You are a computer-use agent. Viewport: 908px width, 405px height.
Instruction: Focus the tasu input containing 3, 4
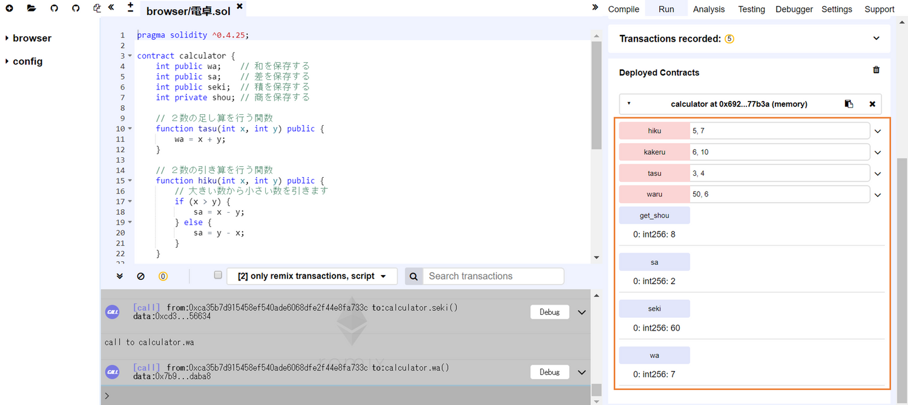pos(780,173)
